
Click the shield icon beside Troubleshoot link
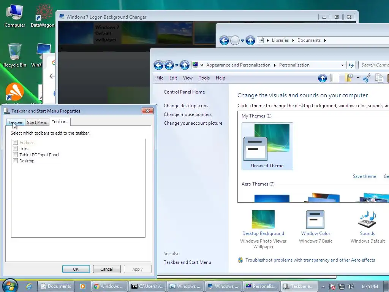coord(240,260)
